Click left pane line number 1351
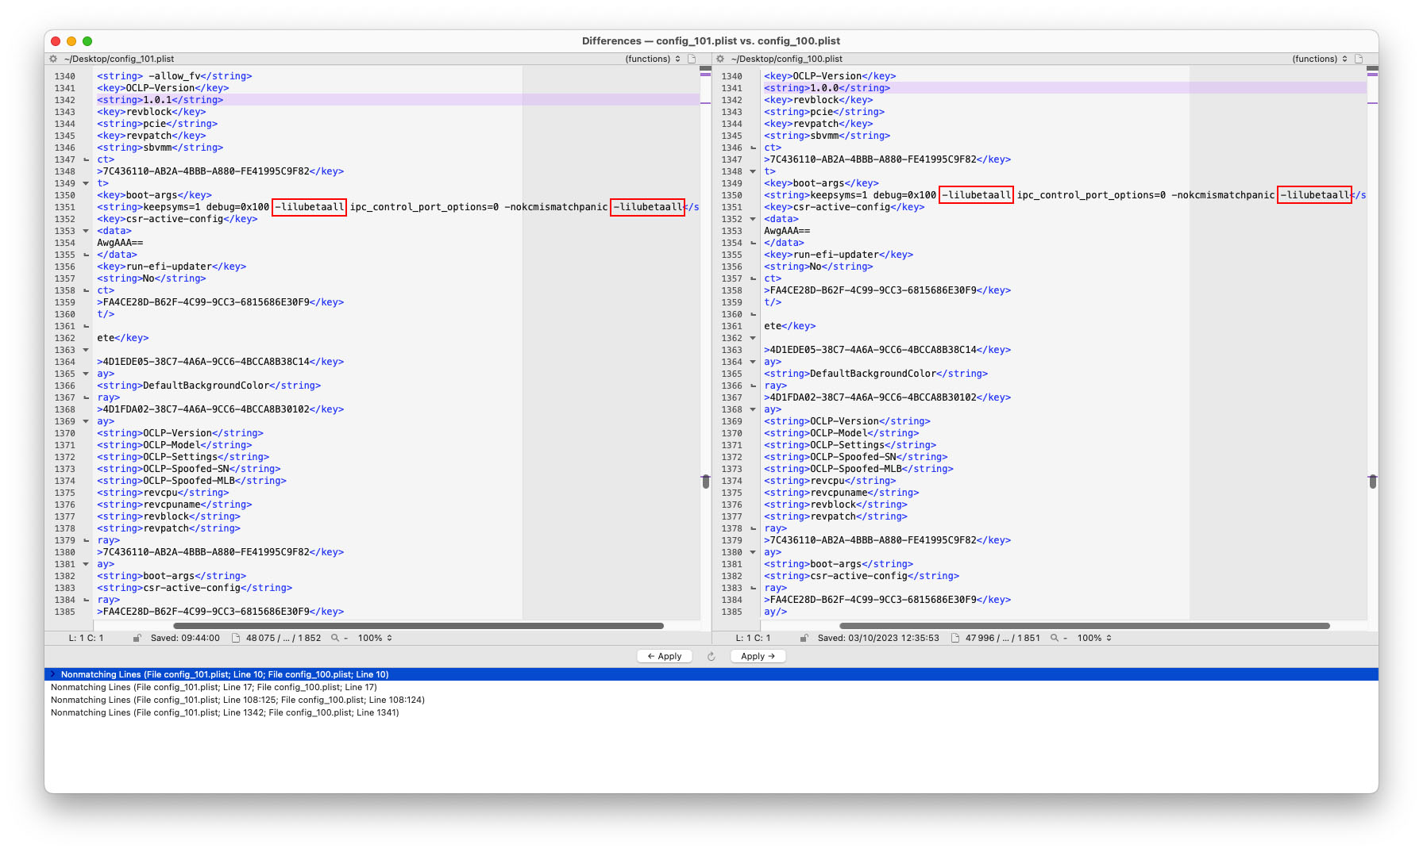This screenshot has height=852, width=1423. click(x=65, y=207)
